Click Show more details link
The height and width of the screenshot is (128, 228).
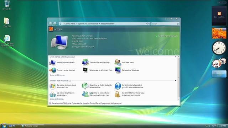166,36
